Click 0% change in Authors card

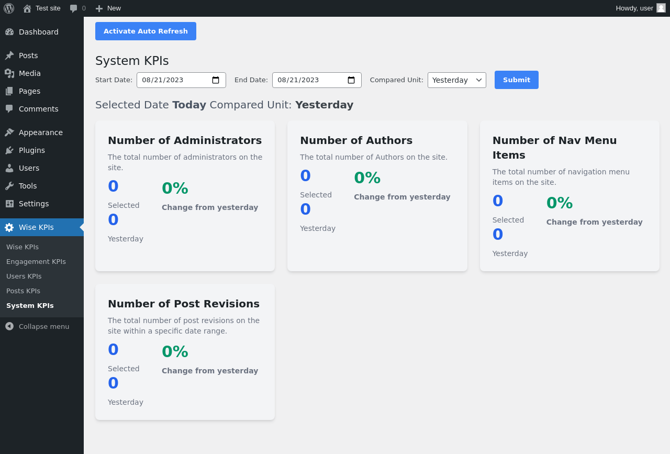coord(367,178)
